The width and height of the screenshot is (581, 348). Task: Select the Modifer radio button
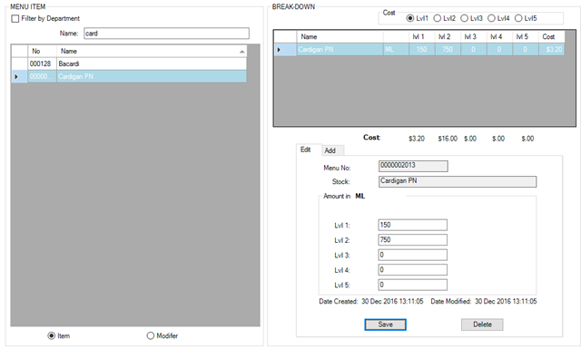(x=150, y=336)
